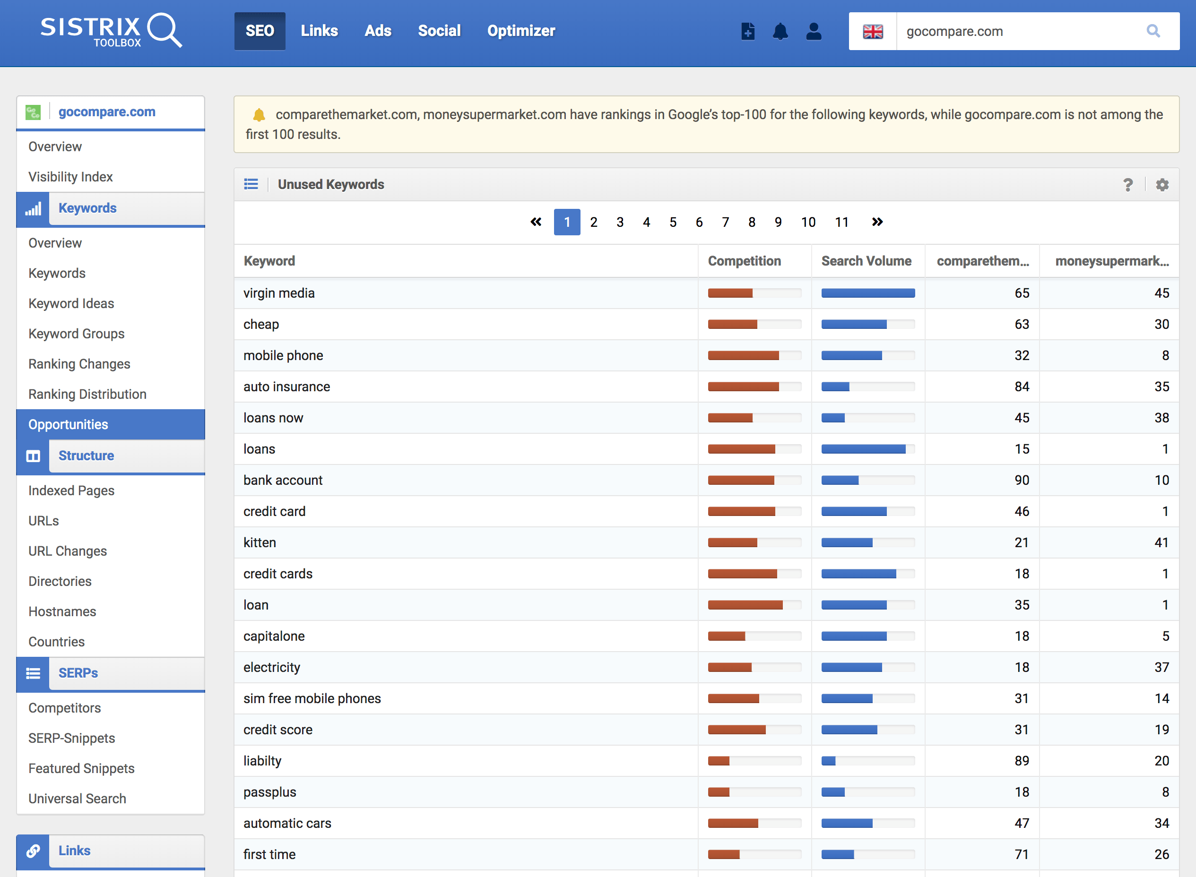Go to page 2 of results
The width and height of the screenshot is (1196, 877).
tap(593, 222)
